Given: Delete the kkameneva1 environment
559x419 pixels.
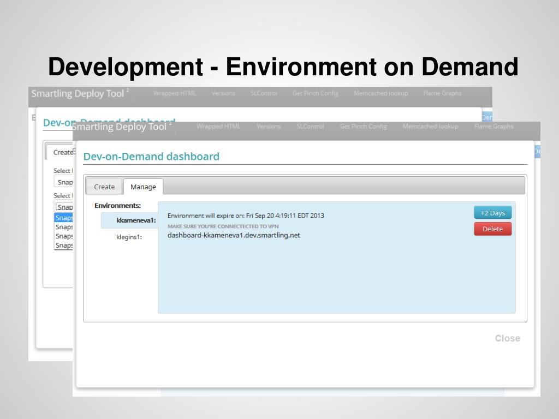Looking at the screenshot, I should 493,229.
